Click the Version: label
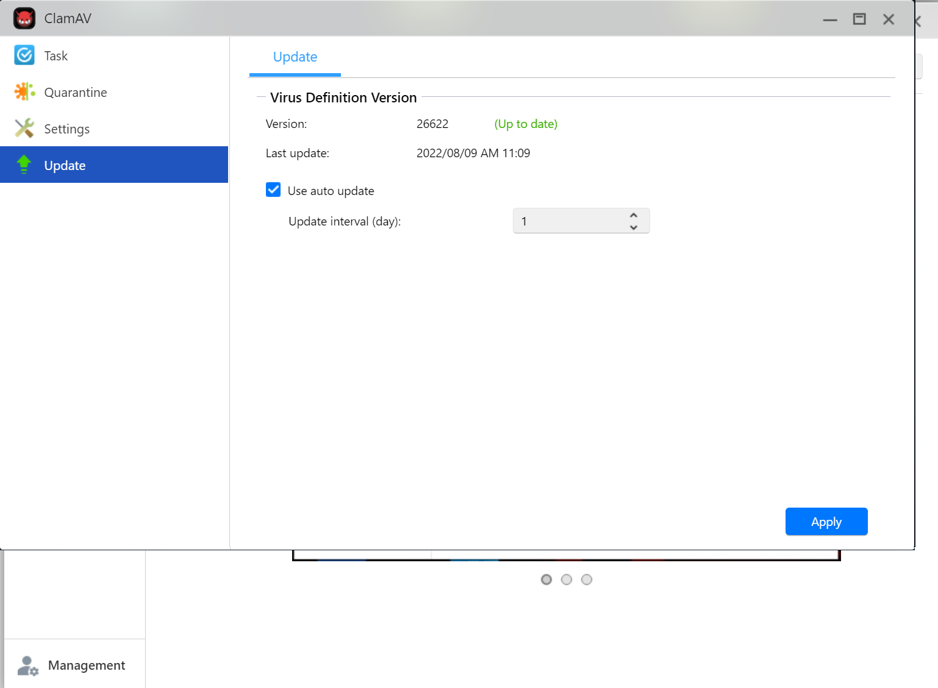938x688 pixels. 286,124
